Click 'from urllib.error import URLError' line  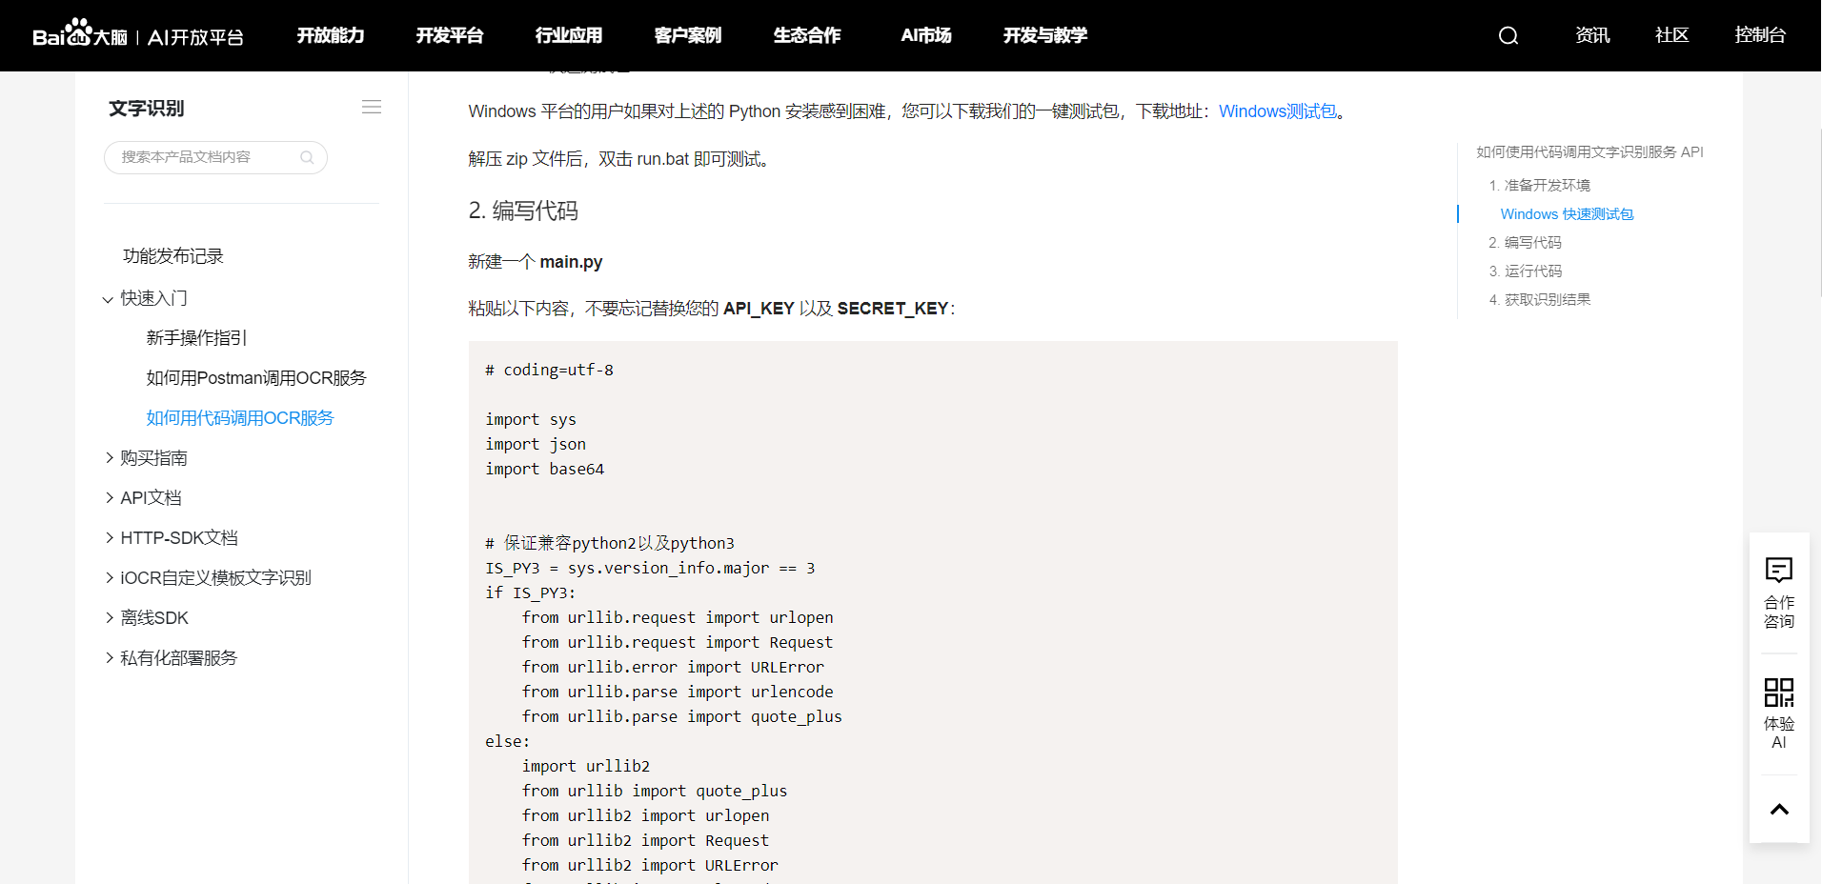(x=673, y=667)
